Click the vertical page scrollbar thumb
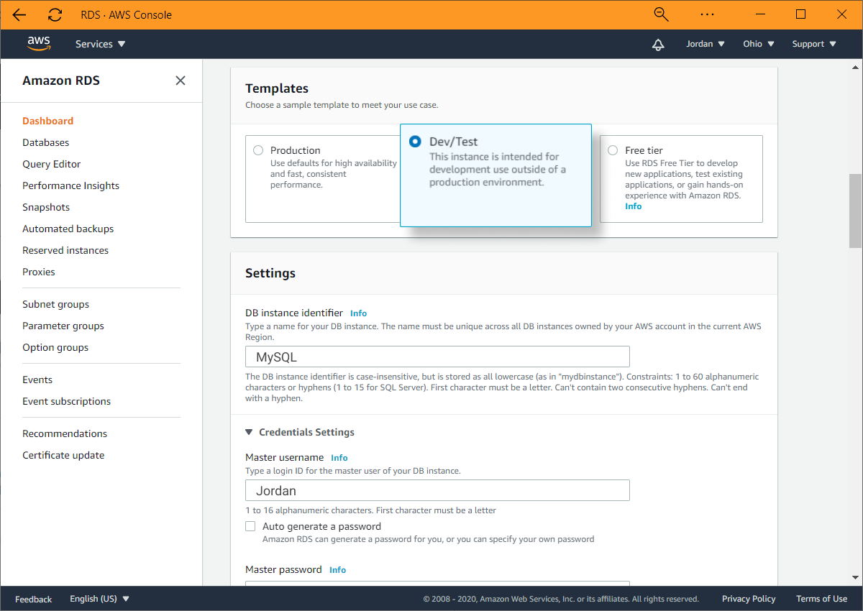 click(x=855, y=211)
